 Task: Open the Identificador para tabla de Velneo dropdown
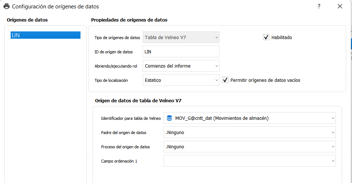click(250, 118)
